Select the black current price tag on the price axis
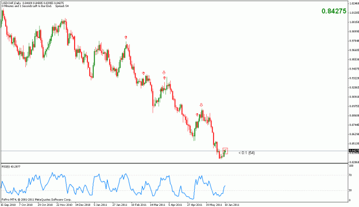The image size is (359, 207). 354,151
